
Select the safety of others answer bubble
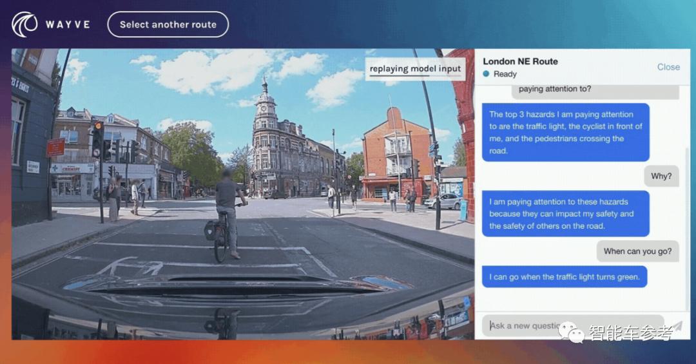(x=566, y=213)
